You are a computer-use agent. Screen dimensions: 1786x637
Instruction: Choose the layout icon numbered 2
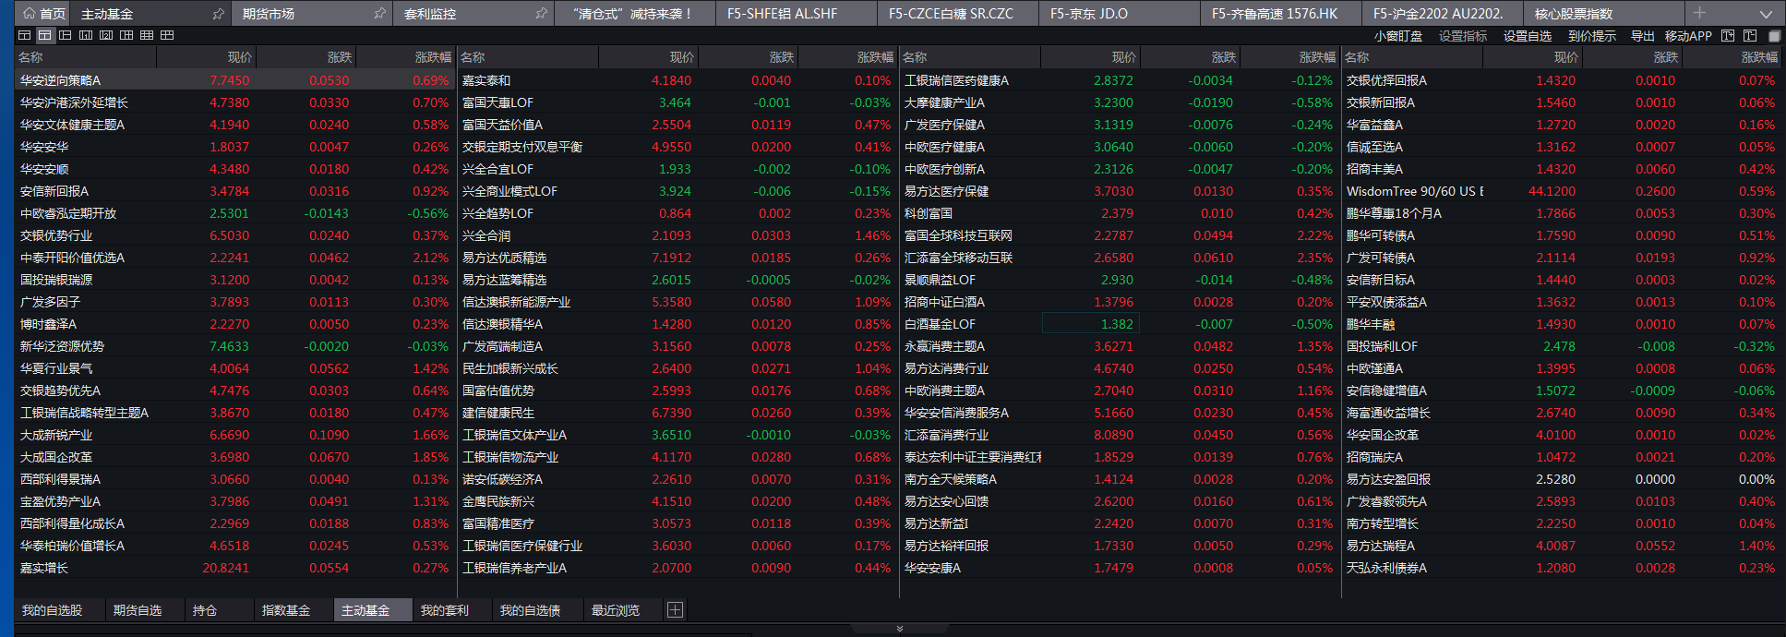point(105,35)
